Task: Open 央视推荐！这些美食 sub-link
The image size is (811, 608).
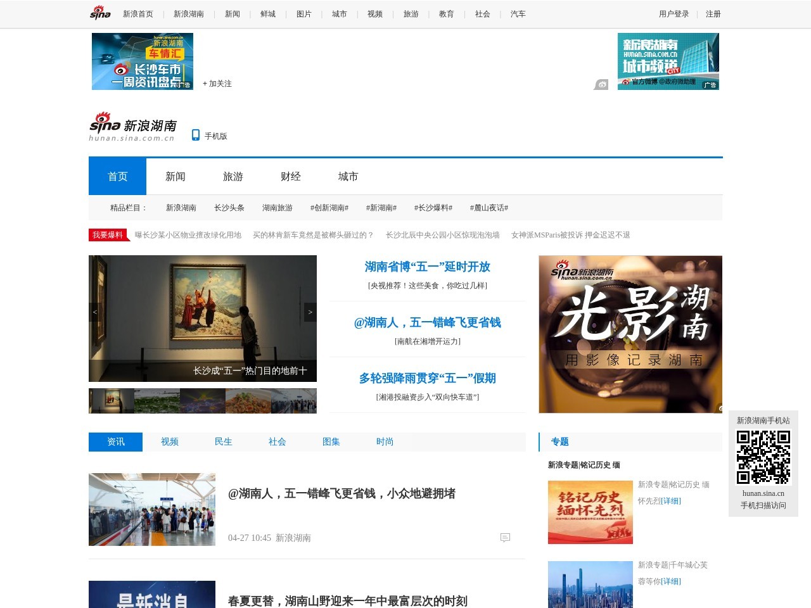Action: click(428, 286)
